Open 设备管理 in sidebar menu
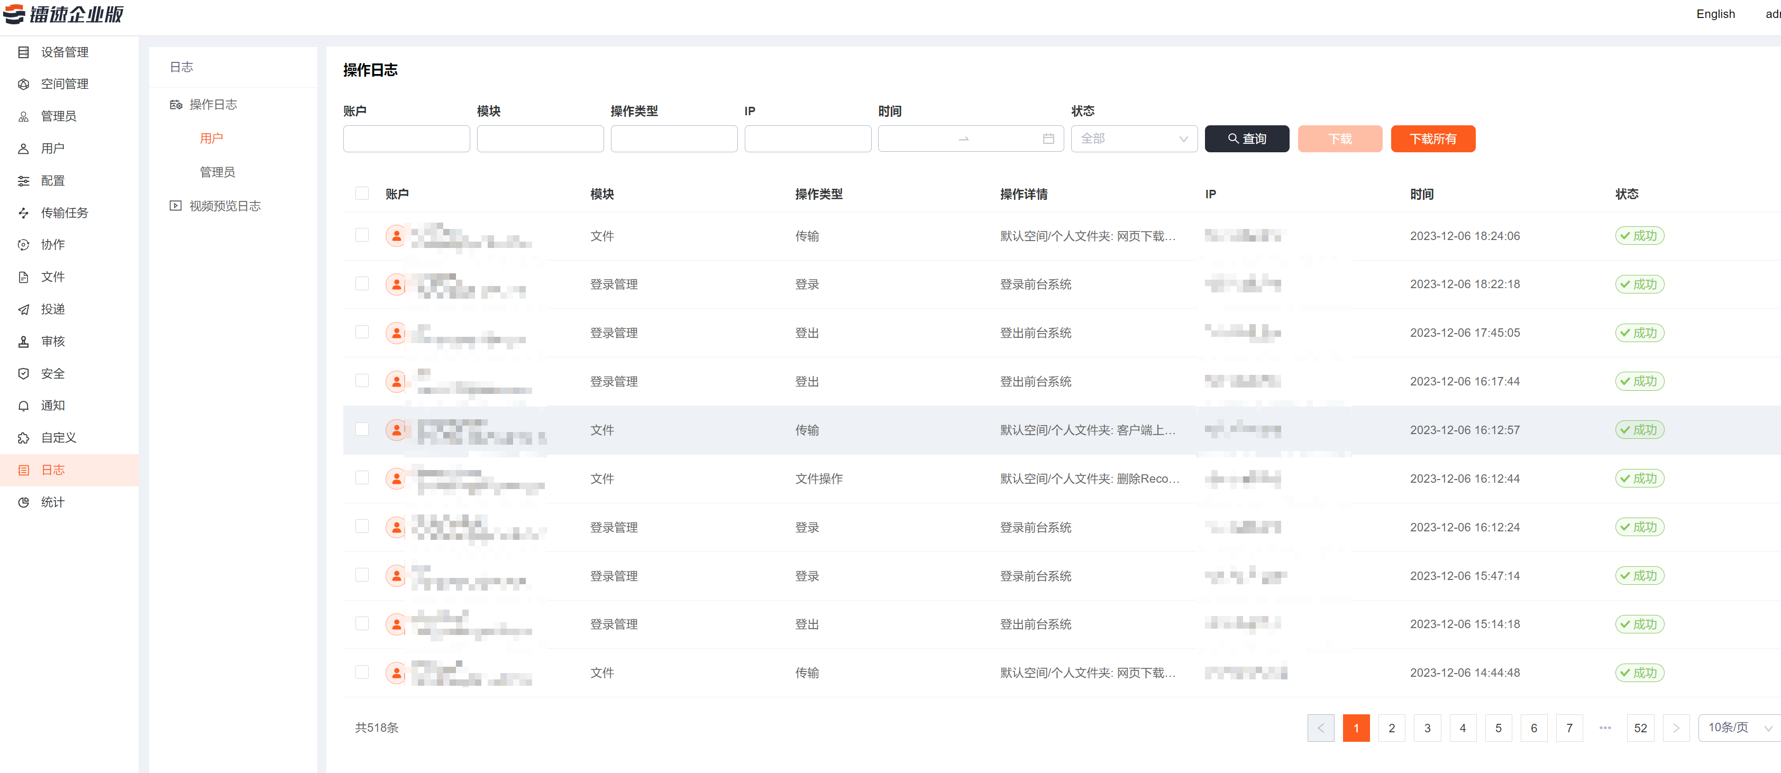 point(65,52)
